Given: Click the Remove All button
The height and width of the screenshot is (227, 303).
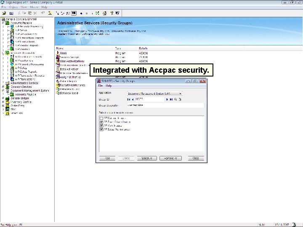Looking at the screenshot, I should tap(170, 158).
